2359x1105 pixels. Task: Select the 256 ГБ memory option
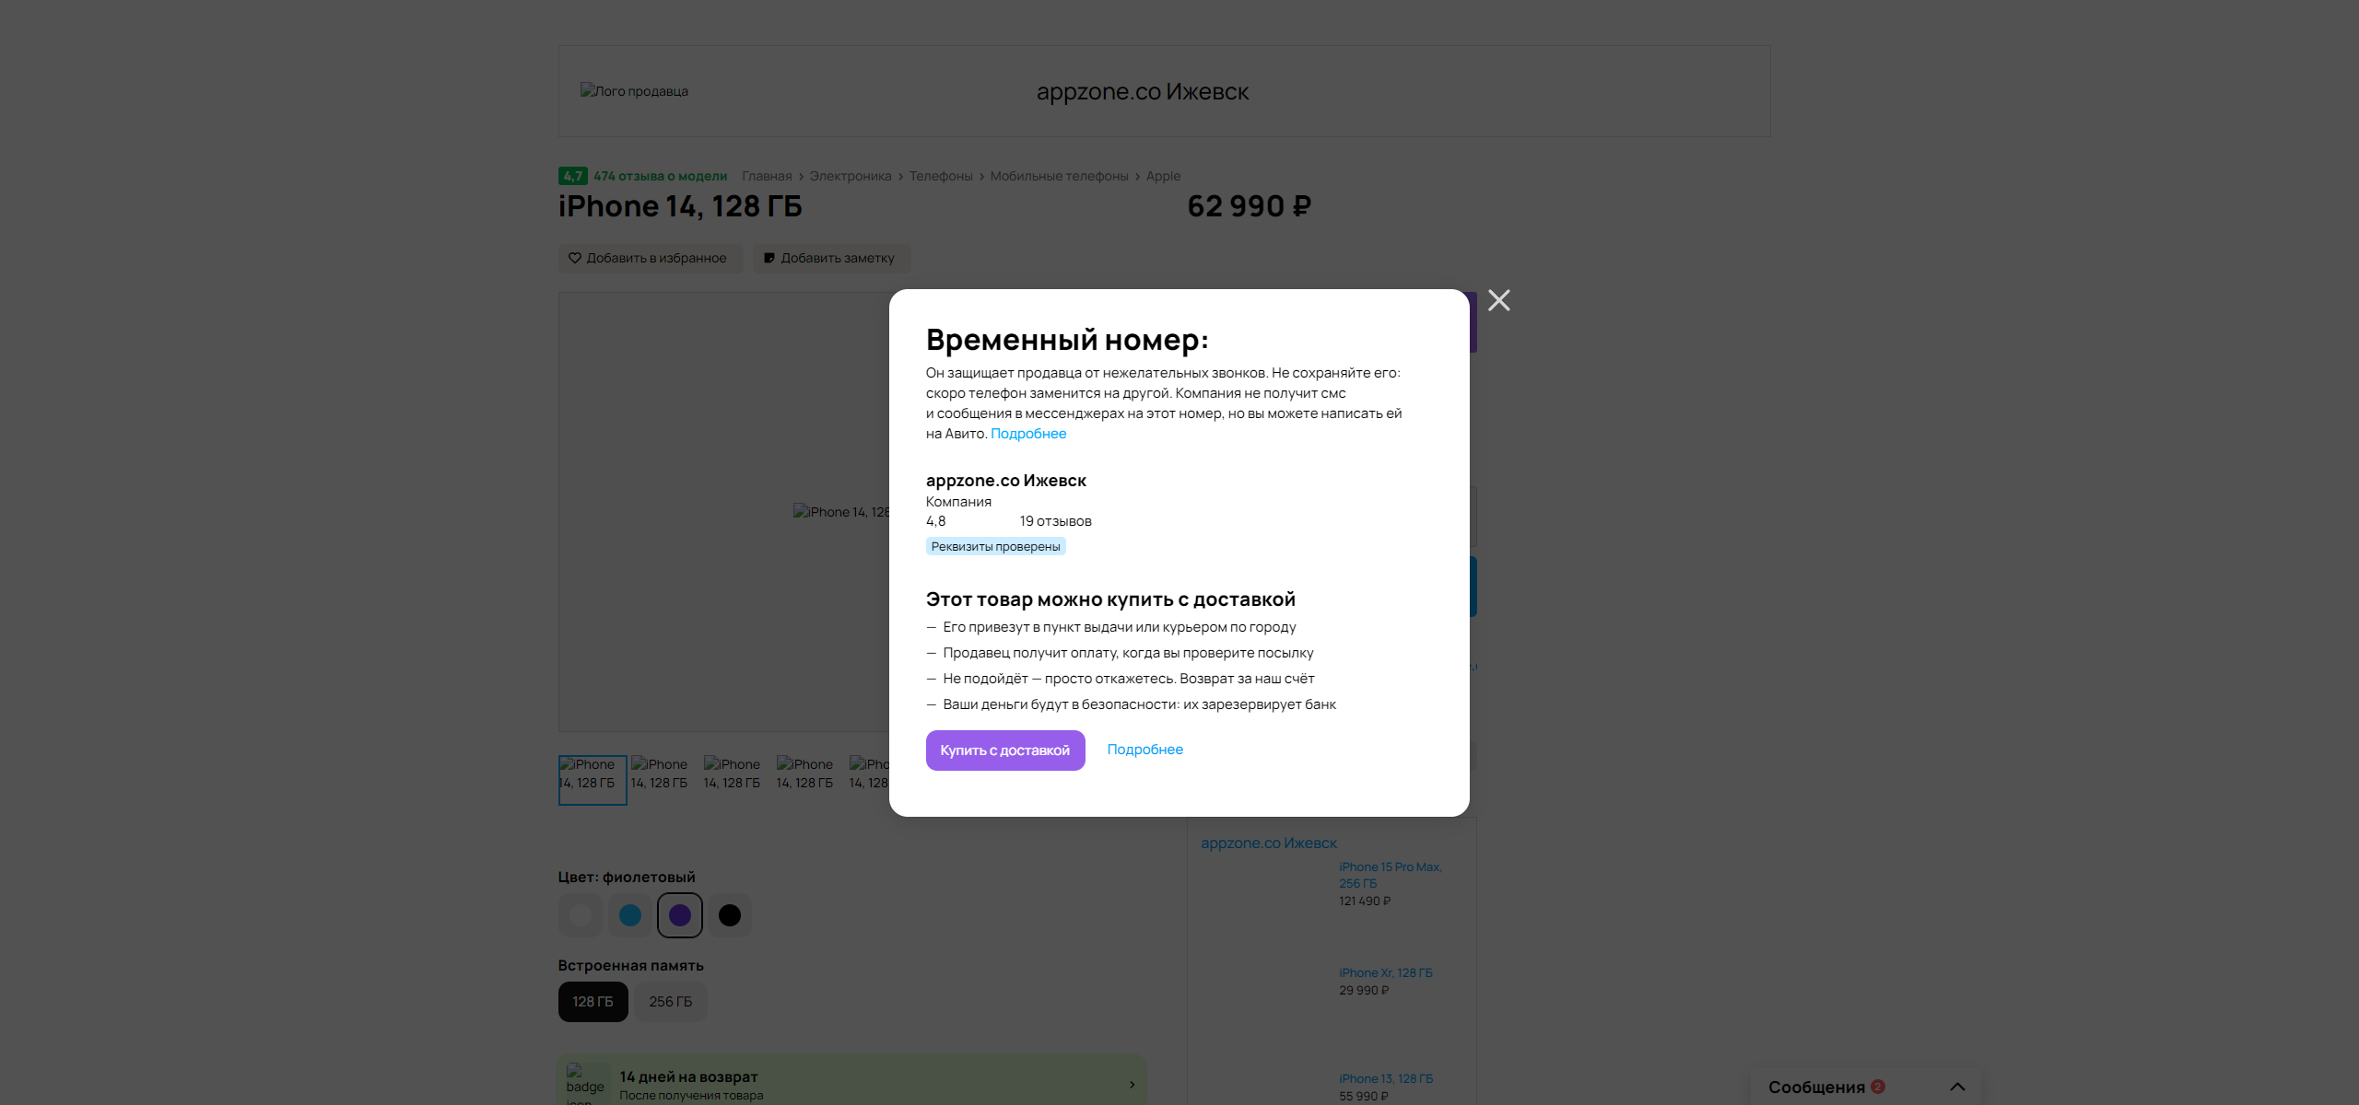pos(671,1002)
